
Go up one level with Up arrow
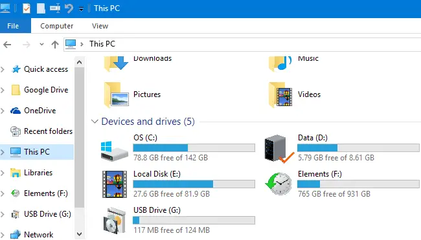(55, 44)
